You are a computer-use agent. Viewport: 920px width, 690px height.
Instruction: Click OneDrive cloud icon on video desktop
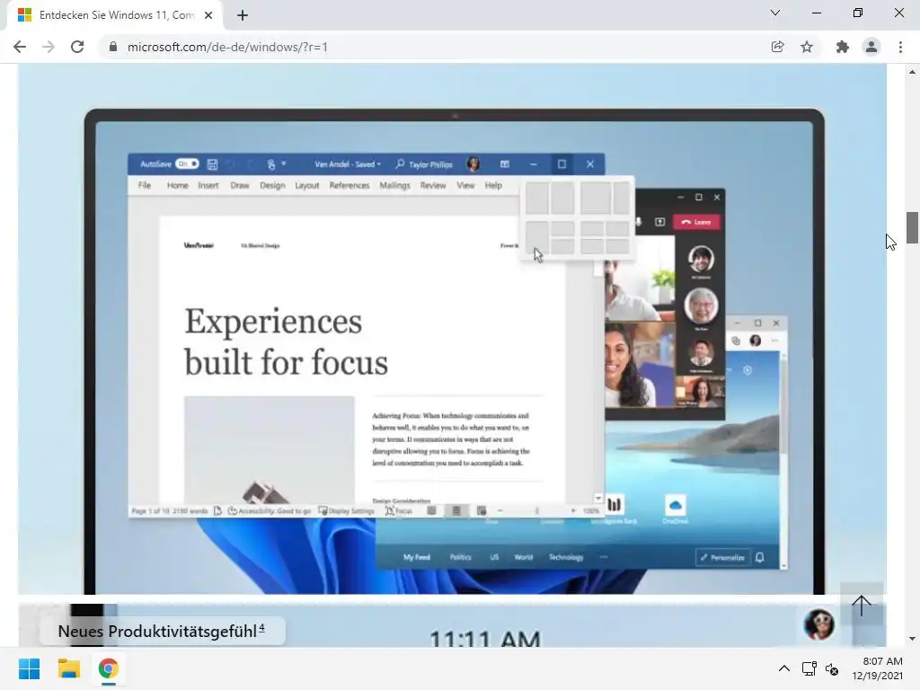click(x=675, y=505)
